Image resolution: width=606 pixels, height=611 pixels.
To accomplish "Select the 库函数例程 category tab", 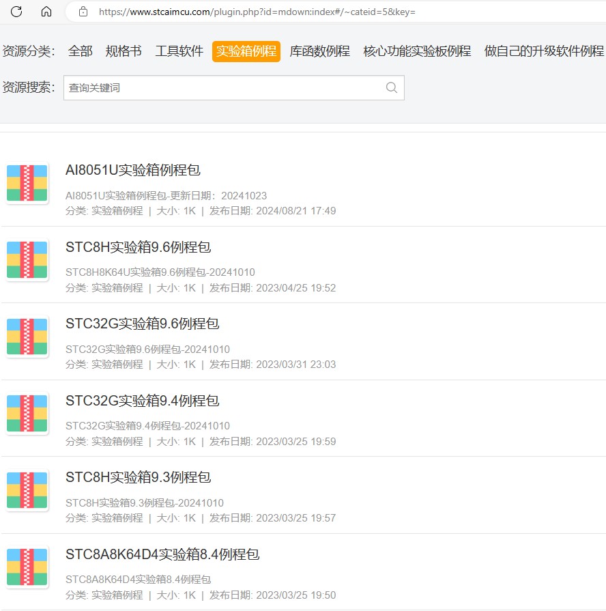I will [320, 51].
